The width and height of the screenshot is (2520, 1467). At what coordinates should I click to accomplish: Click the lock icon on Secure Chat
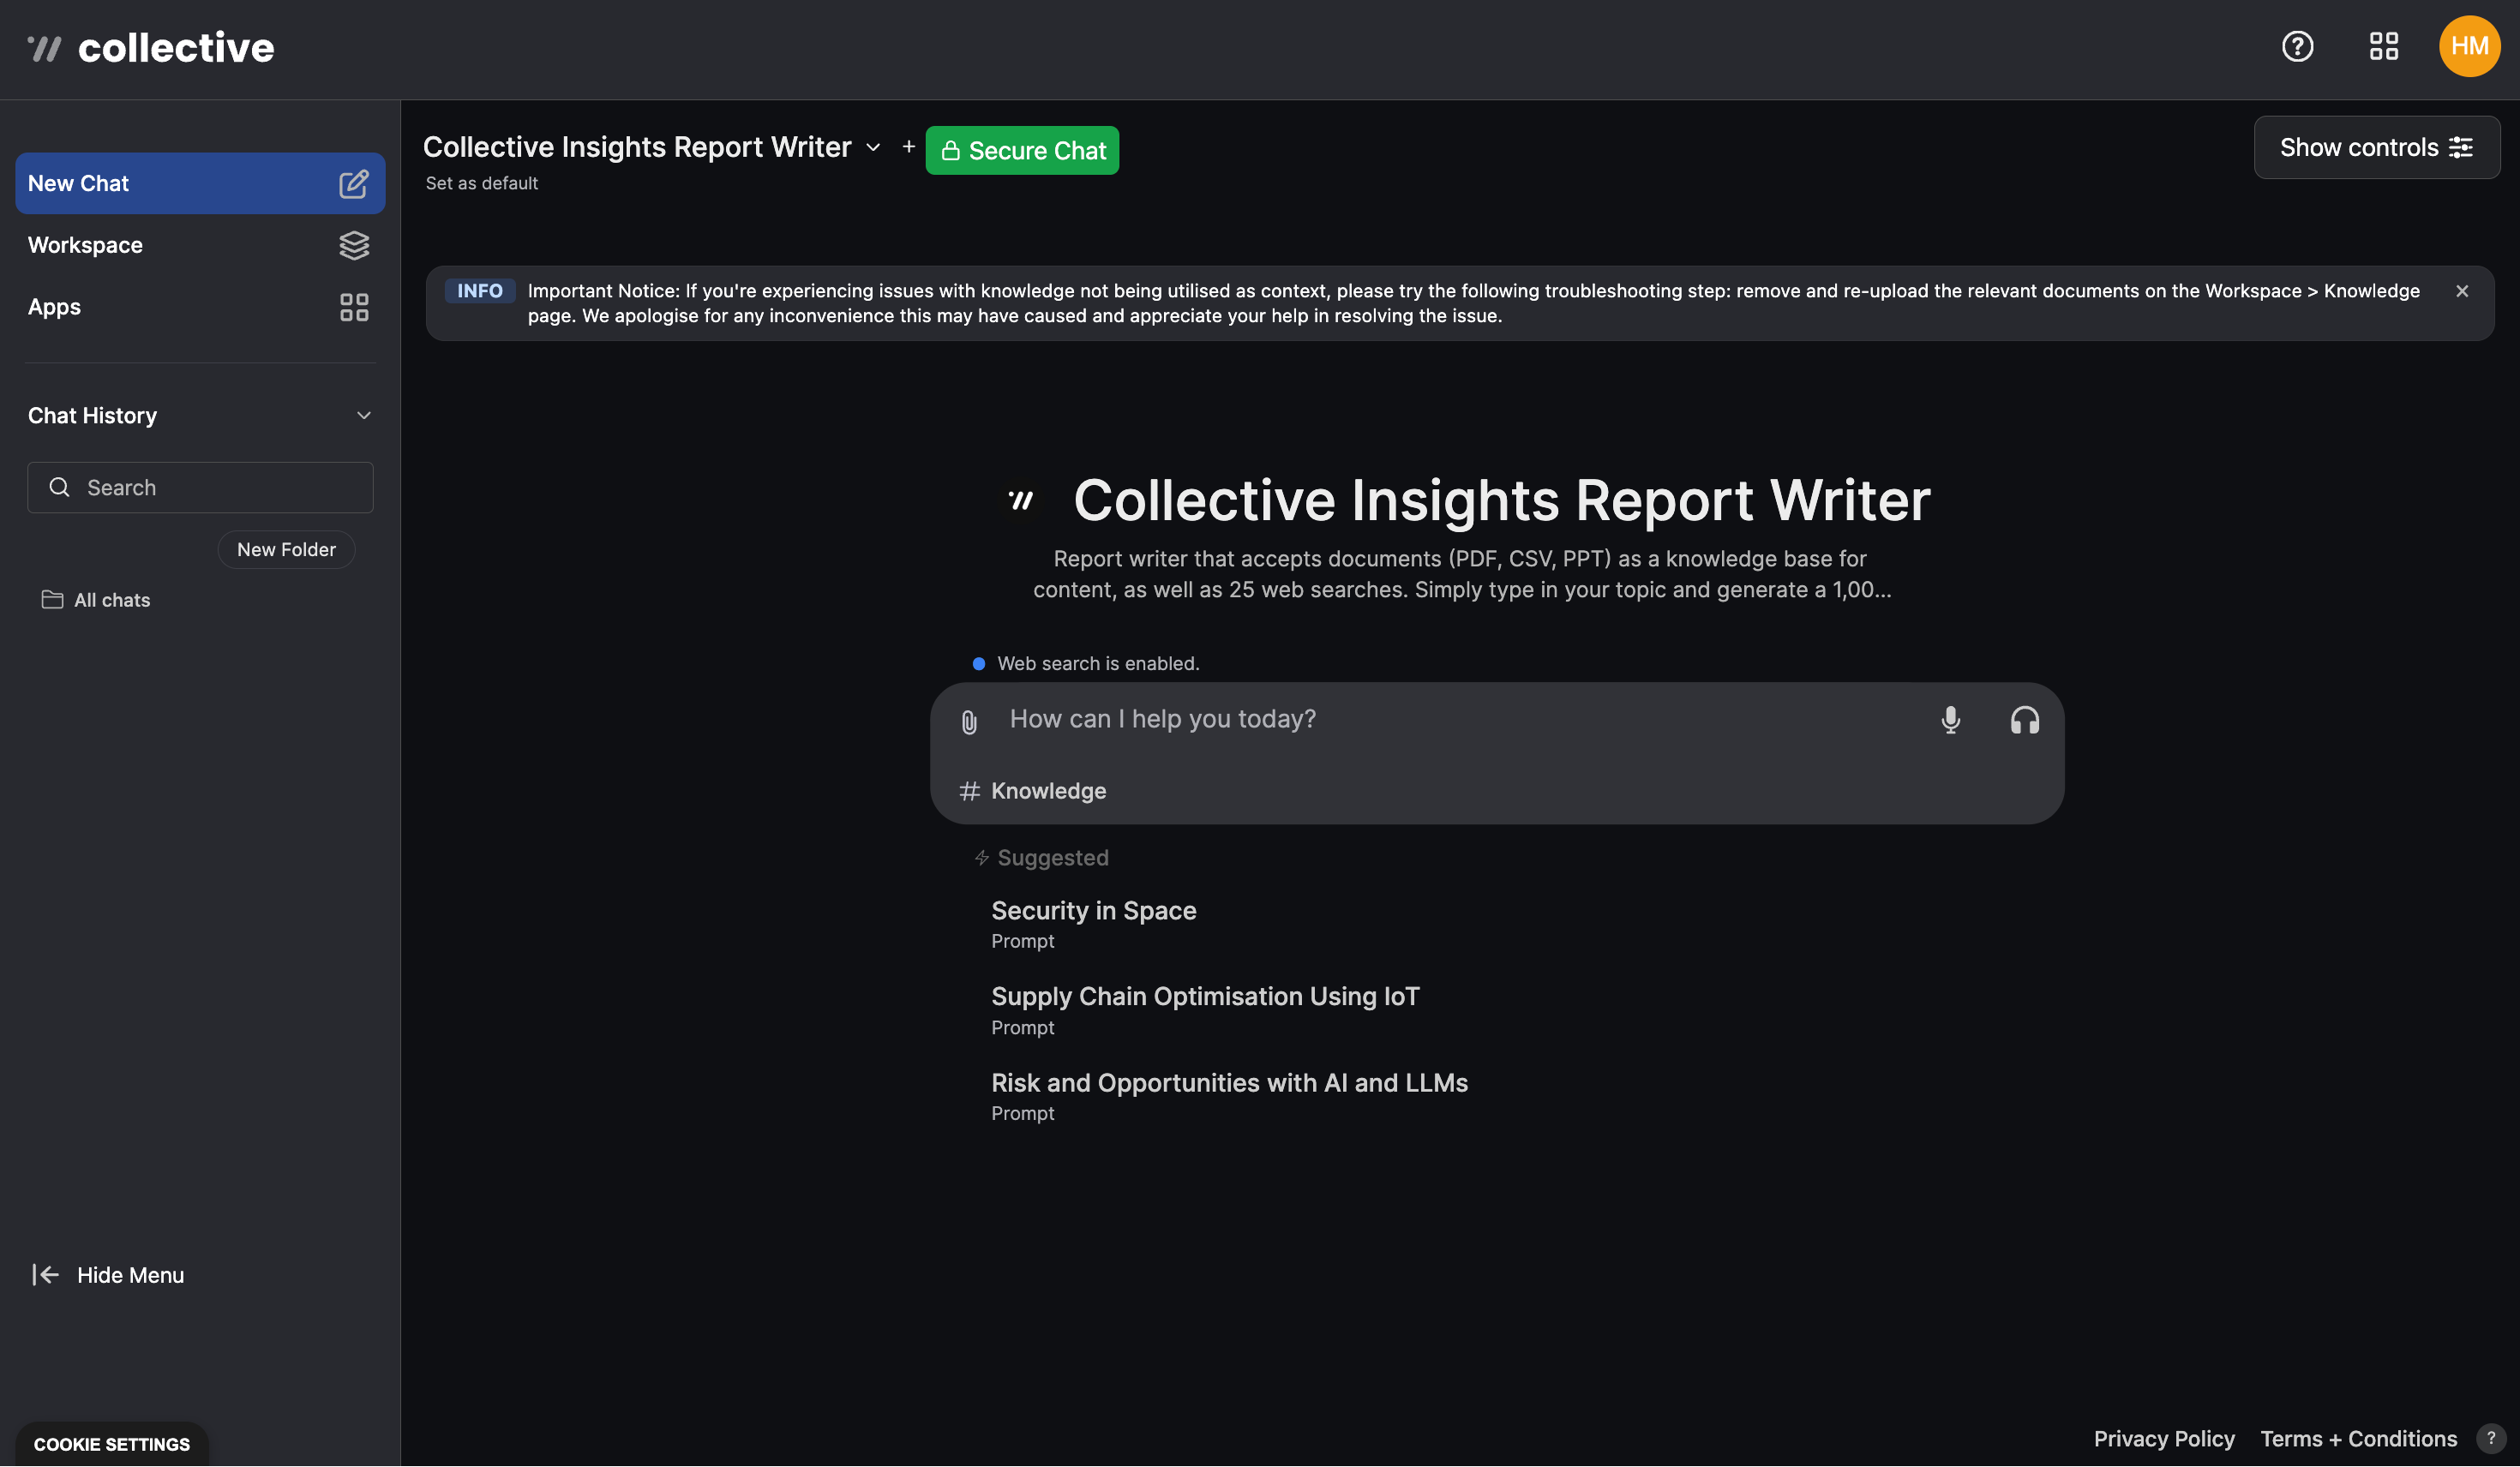click(x=950, y=151)
